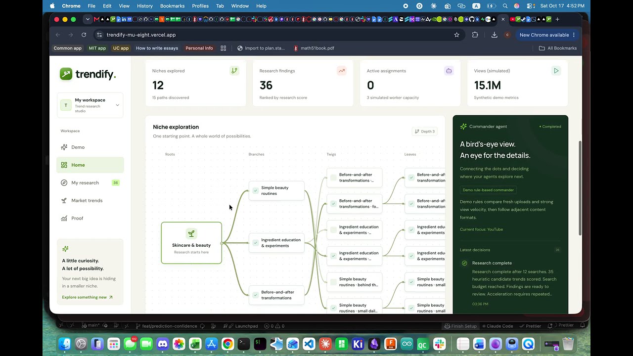Image resolution: width=633 pixels, height=356 pixels.
Task: Click the Home grid icon in sidebar
Action: pyautogui.click(x=64, y=165)
